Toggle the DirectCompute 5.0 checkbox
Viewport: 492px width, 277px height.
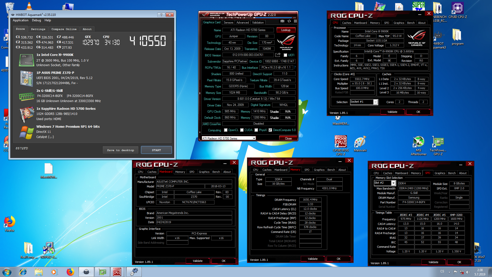(x=270, y=130)
